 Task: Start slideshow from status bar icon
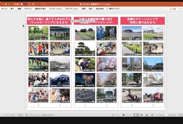click(x=152, y=115)
